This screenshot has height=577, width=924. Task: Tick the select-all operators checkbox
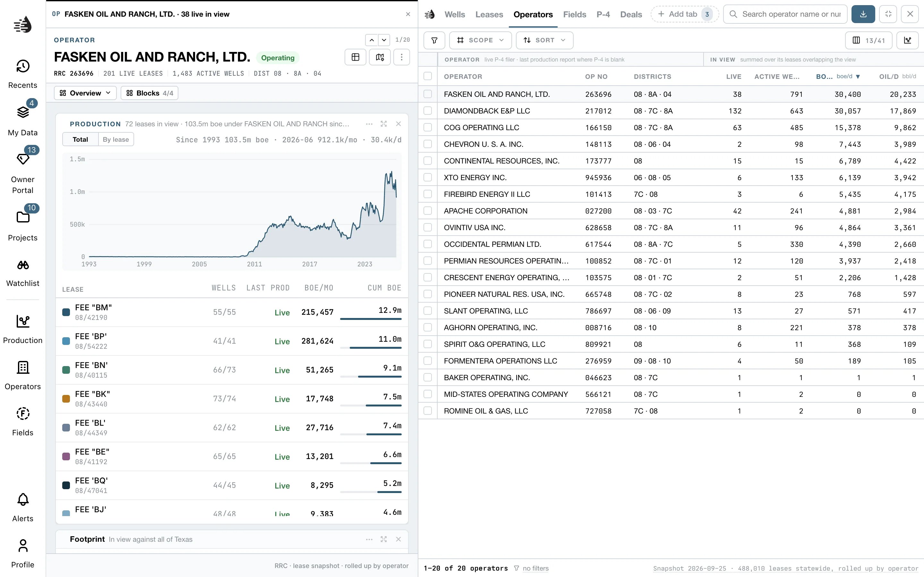click(428, 76)
